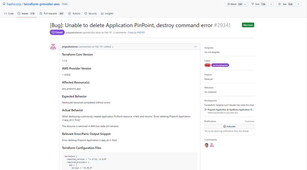This screenshot has width=307, height=170.
Task: Click the purple Closed status badge
Action: coord(57,33)
